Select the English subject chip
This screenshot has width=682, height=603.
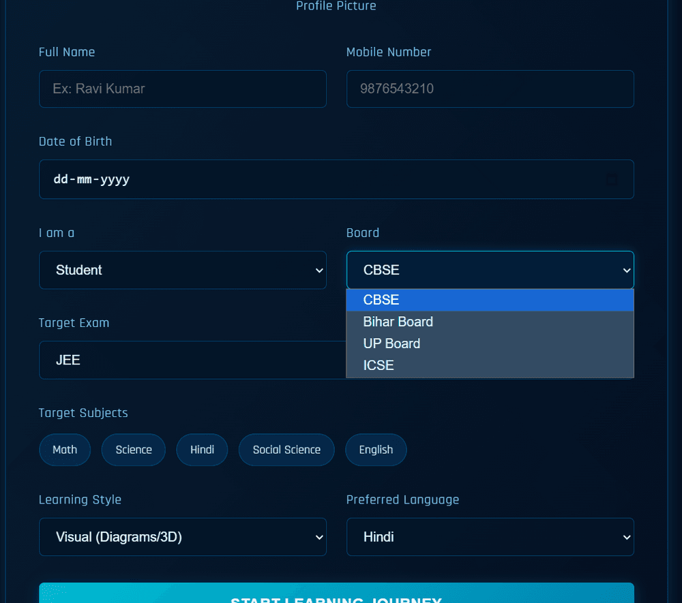pyautogui.click(x=376, y=450)
